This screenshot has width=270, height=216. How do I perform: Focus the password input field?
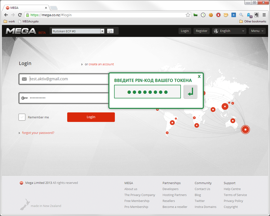point(64,98)
